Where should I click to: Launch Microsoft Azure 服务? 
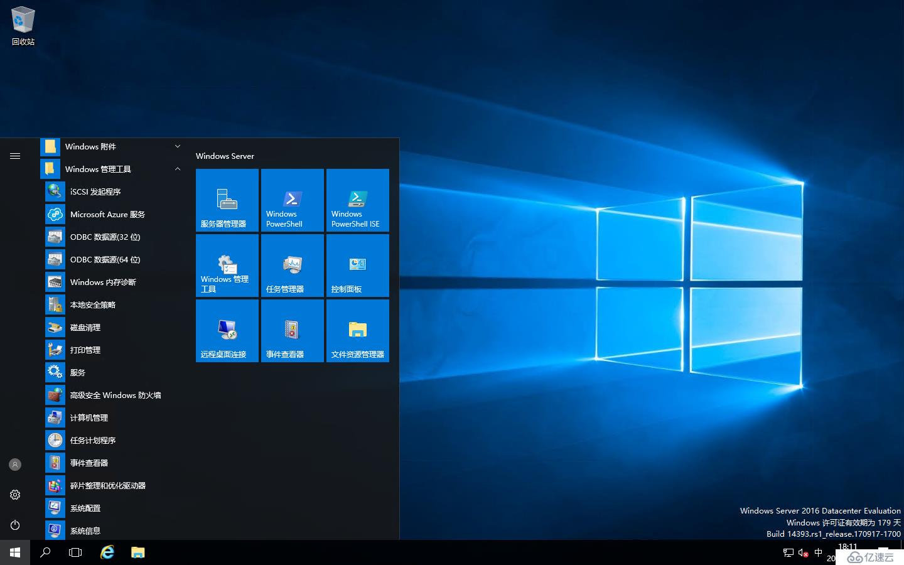[x=113, y=214]
